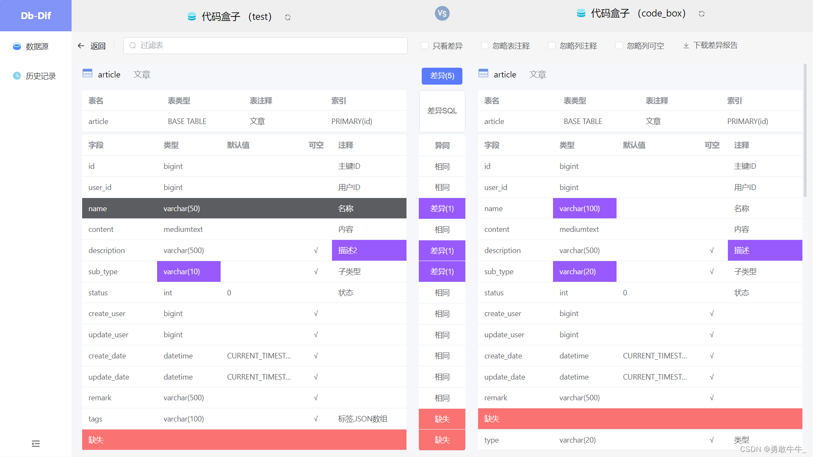813x457 pixels.
Task: Toggle the 忽略表注释 checkbox
Action: pos(485,46)
